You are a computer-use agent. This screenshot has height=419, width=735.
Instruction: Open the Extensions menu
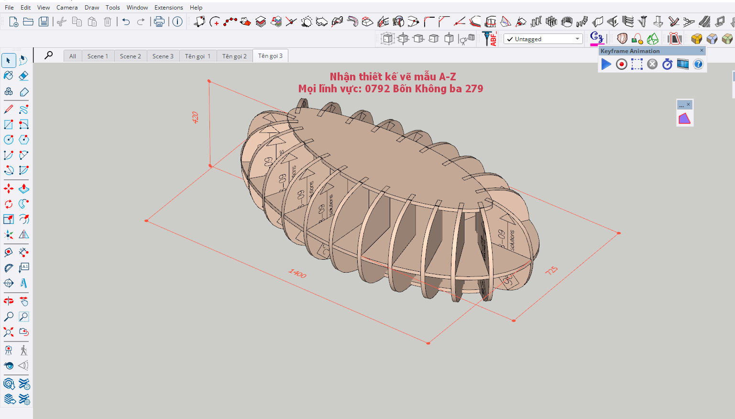168,8
